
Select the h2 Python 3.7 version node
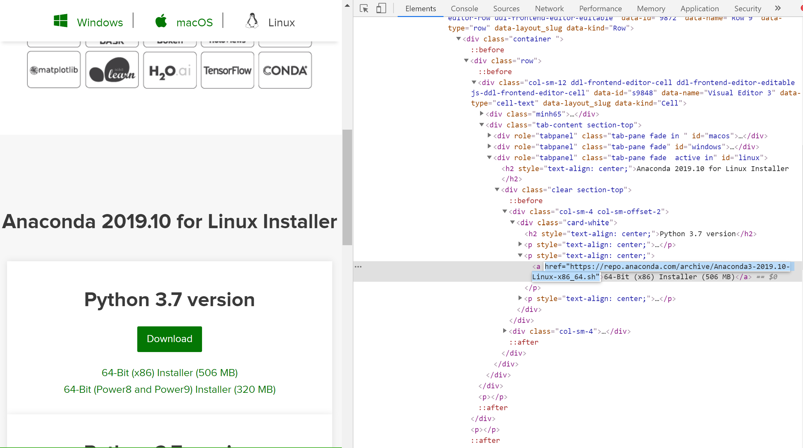pyautogui.click(x=641, y=234)
